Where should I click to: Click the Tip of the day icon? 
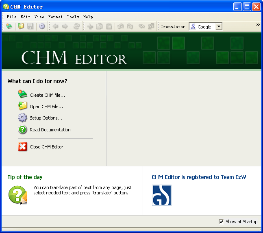[18, 195]
